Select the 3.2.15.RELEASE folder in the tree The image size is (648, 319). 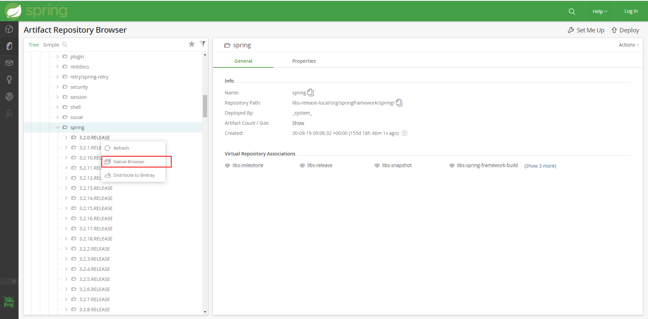coord(96,208)
